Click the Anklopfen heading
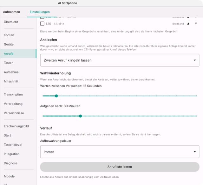This screenshot has width=203, height=185. click(49, 40)
